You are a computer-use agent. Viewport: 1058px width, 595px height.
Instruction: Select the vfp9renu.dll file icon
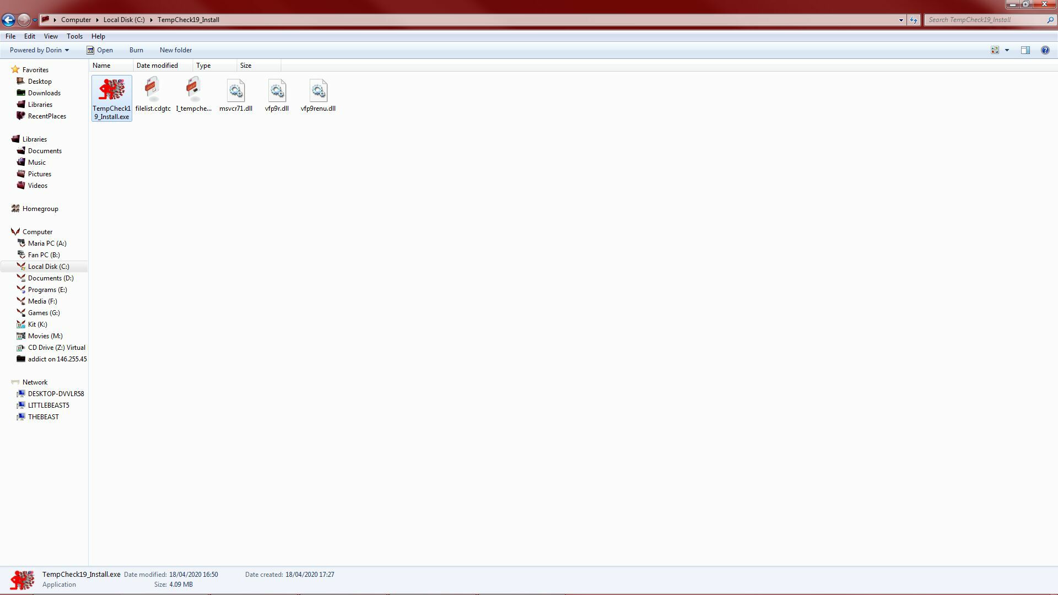pyautogui.click(x=318, y=91)
